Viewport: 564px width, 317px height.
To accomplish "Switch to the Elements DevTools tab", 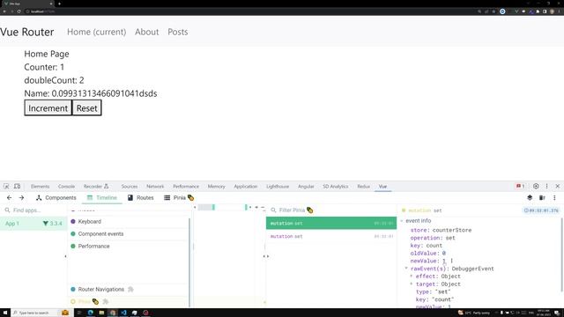I will point(40,186).
